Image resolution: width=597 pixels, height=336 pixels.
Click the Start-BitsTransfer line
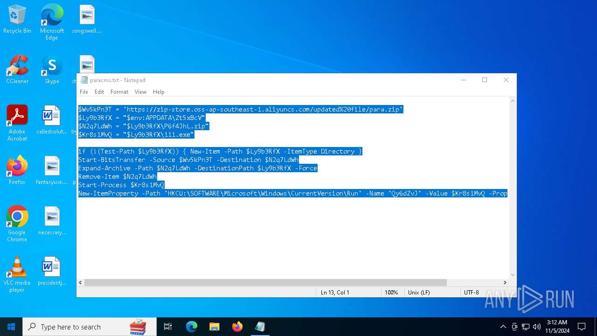click(188, 160)
